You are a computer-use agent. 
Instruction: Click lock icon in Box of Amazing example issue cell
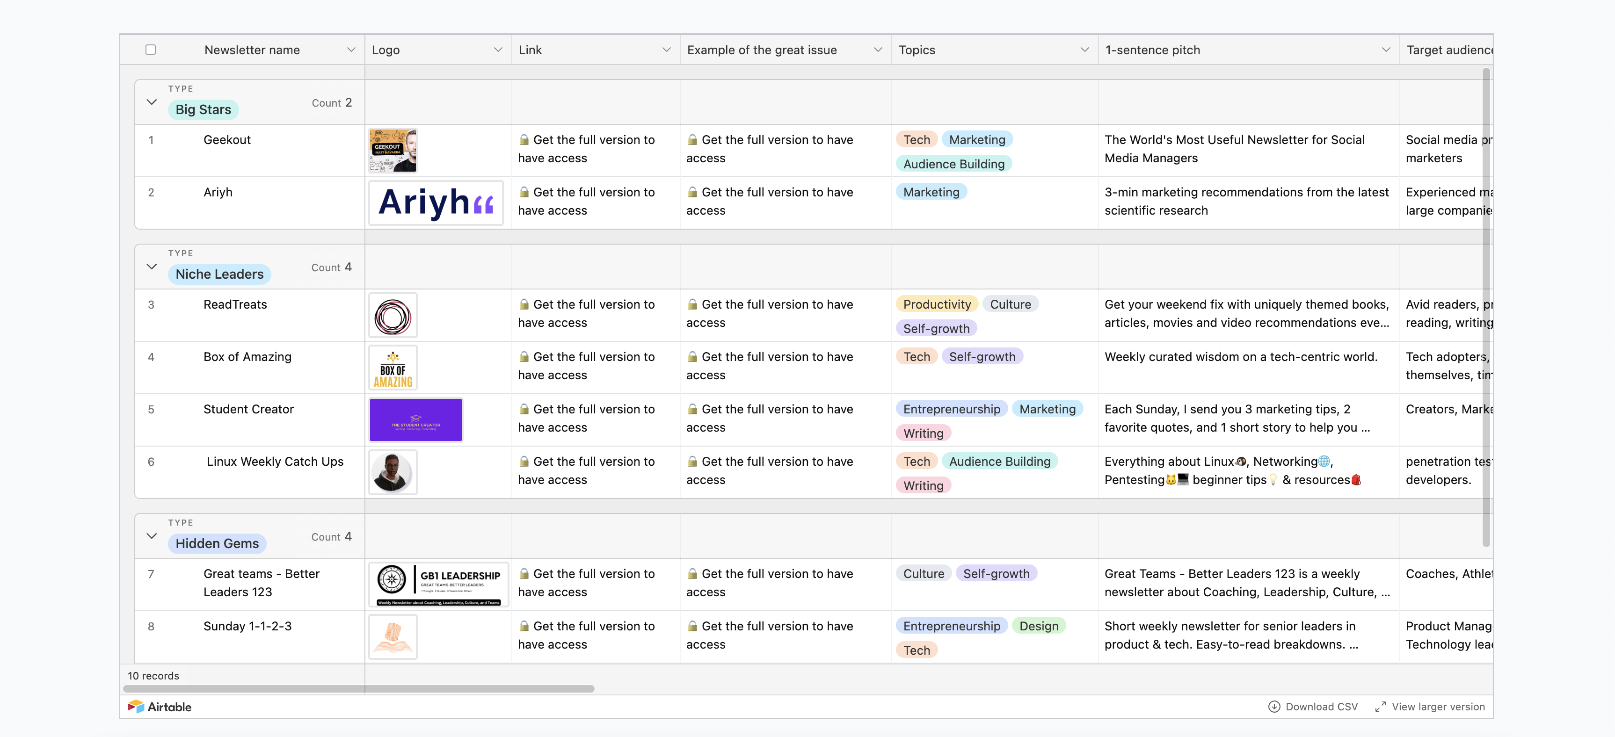(692, 357)
